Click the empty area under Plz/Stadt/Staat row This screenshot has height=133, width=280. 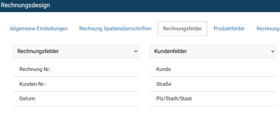(213, 119)
